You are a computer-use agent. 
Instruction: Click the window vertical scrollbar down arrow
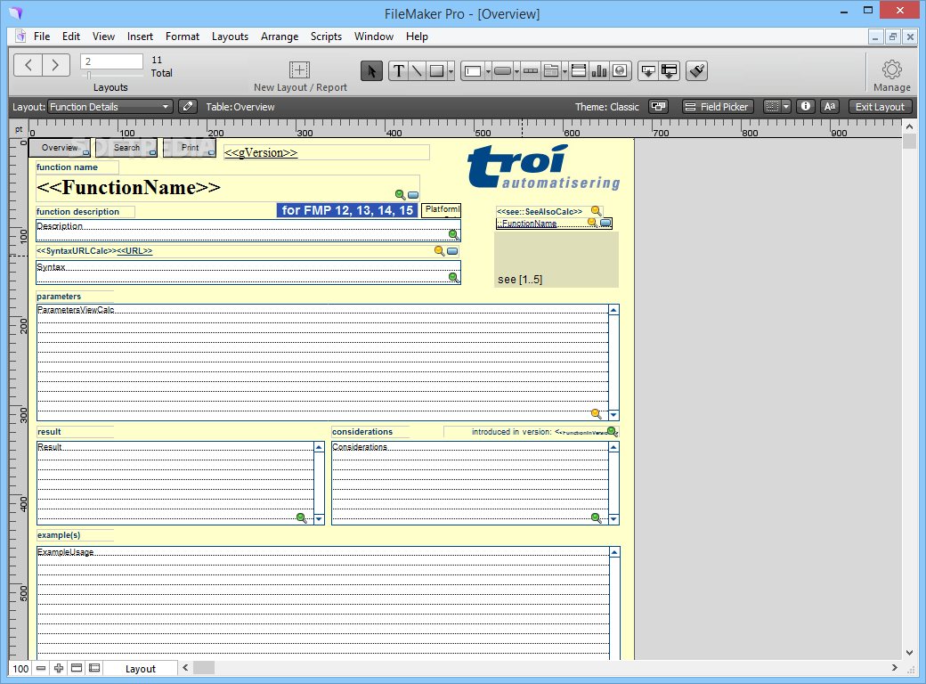click(x=909, y=653)
